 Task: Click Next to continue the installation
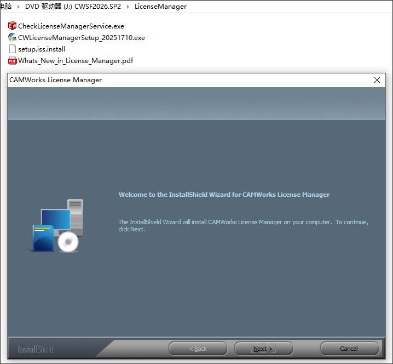pos(263,349)
